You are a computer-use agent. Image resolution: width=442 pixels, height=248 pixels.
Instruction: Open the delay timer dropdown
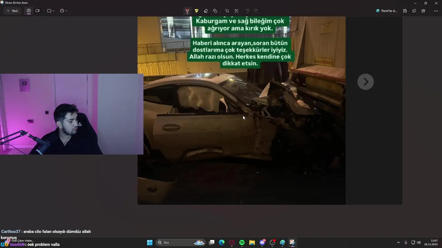click(64, 11)
